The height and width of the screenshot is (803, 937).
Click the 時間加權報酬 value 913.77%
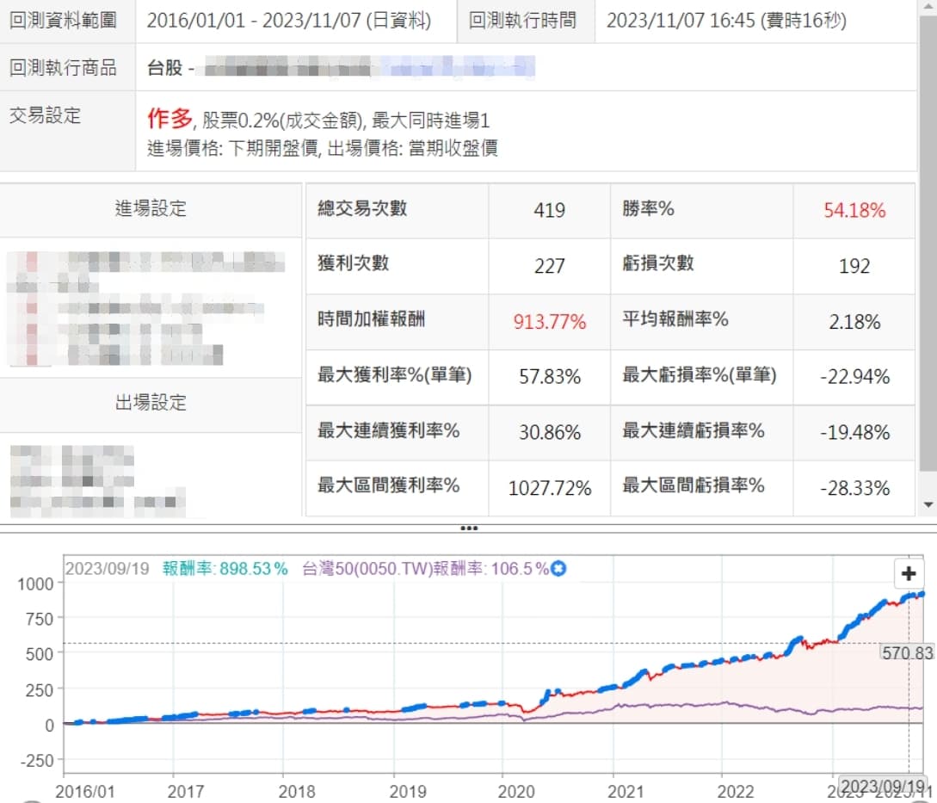click(549, 322)
